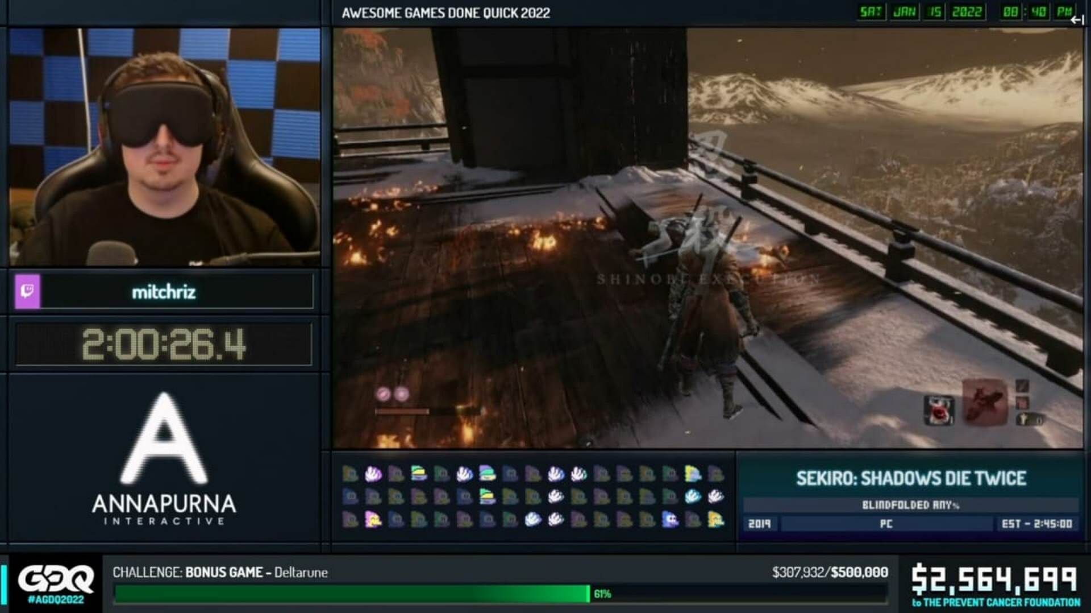Click the #AGDQ2022 hashtag text
The image size is (1091, 613).
56,599
